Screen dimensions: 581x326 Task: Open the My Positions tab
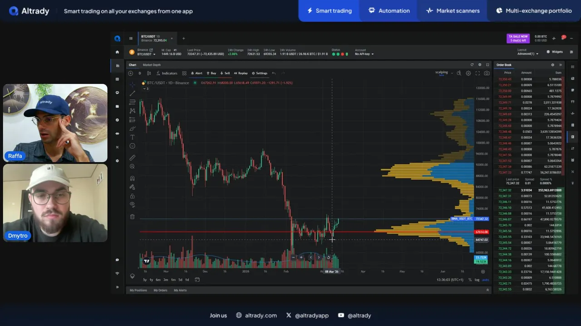click(x=138, y=290)
